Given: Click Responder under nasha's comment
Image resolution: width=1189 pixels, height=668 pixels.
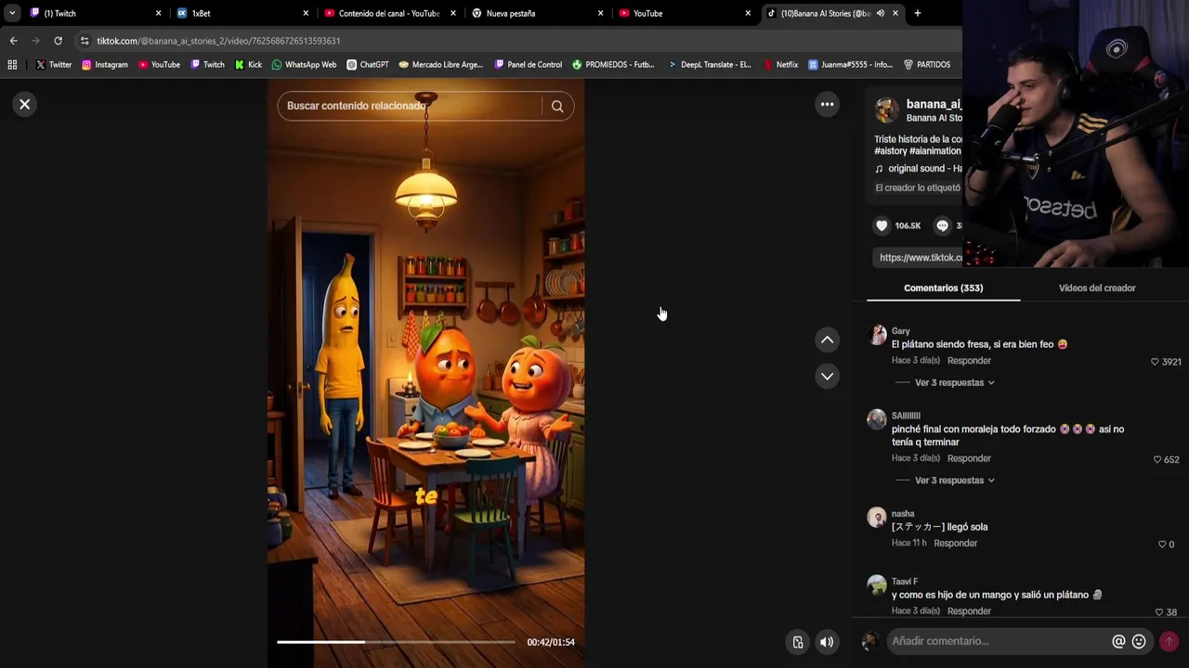Looking at the screenshot, I should click(x=955, y=544).
